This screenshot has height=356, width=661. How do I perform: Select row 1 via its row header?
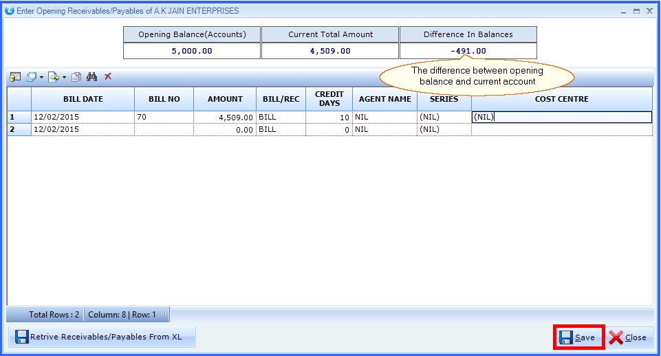(19, 118)
